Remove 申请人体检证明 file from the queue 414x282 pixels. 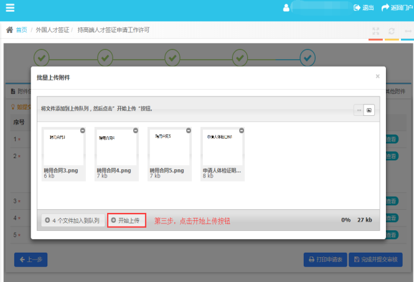pos(242,130)
